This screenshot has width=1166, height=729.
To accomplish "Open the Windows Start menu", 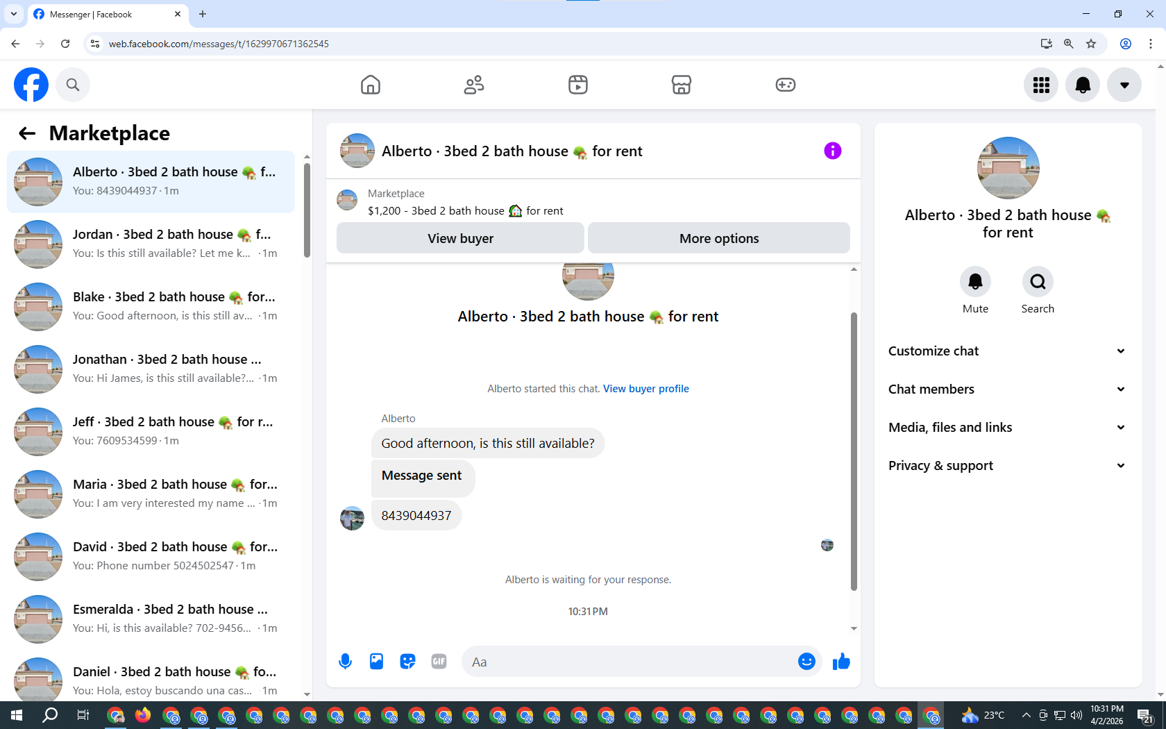I will click(17, 715).
